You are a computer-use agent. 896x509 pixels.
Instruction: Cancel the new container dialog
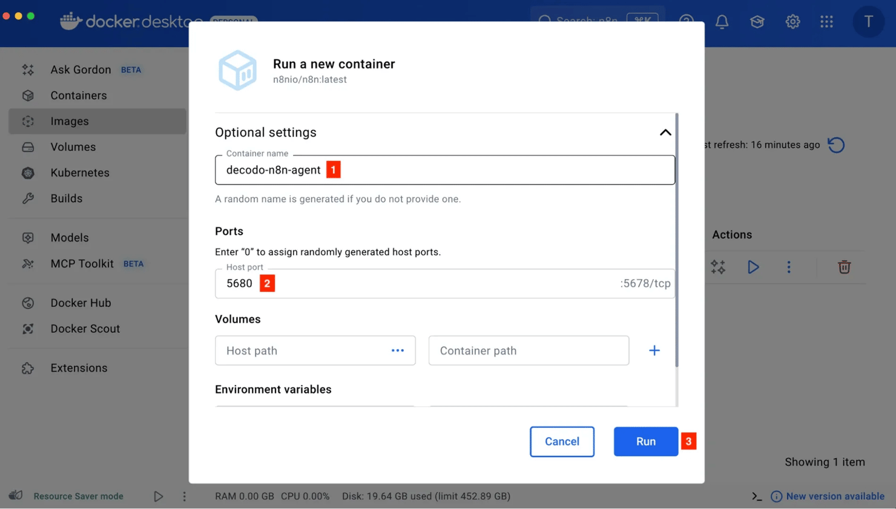[x=562, y=441]
